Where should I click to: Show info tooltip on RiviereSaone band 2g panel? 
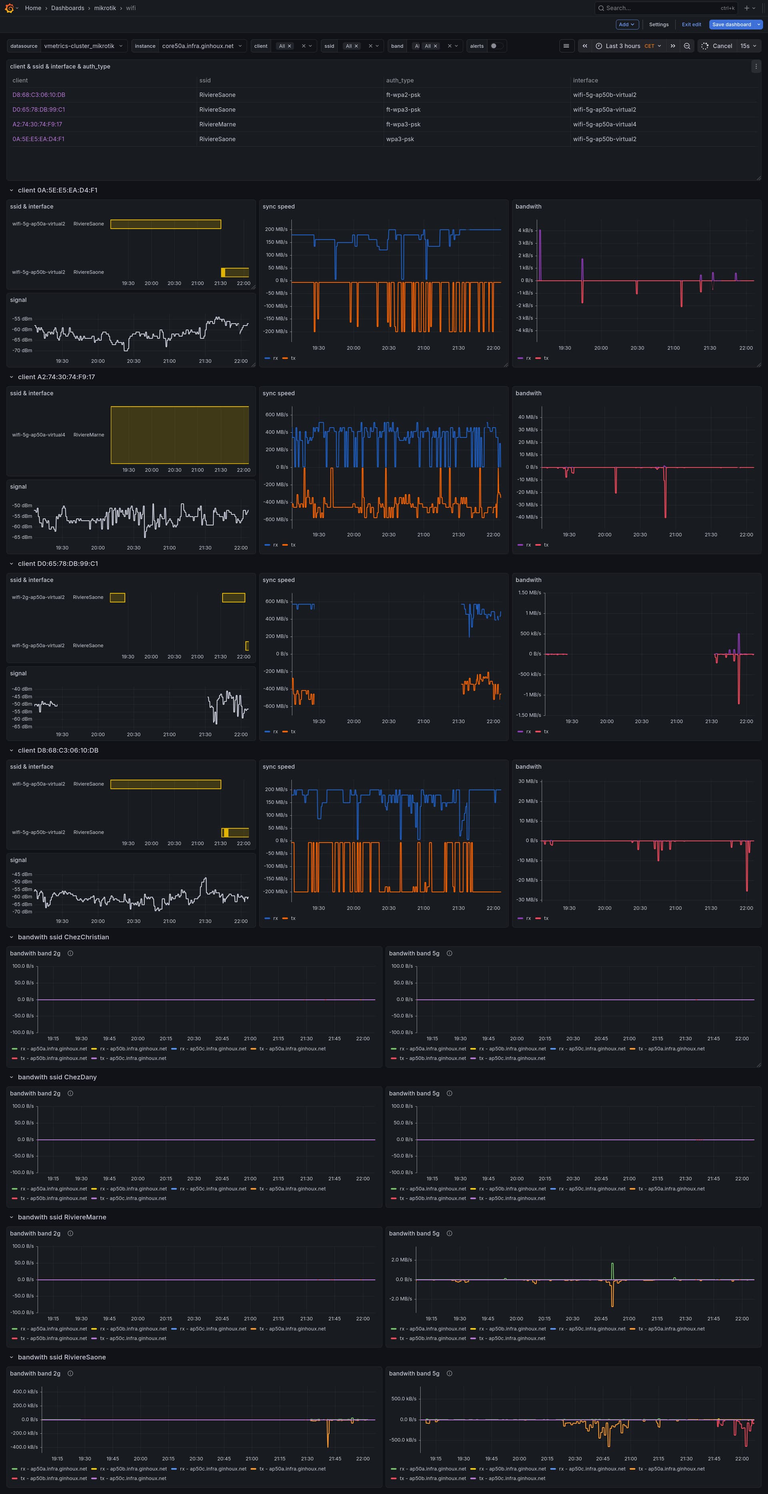tap(70, 1373)
